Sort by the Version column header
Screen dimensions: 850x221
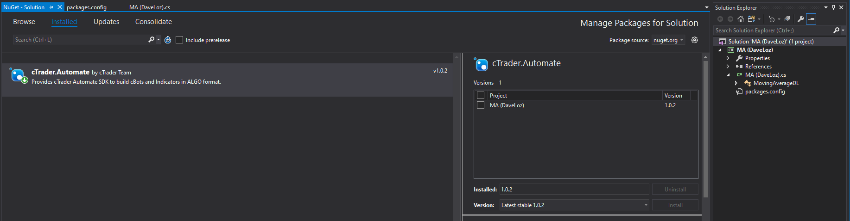676,95
